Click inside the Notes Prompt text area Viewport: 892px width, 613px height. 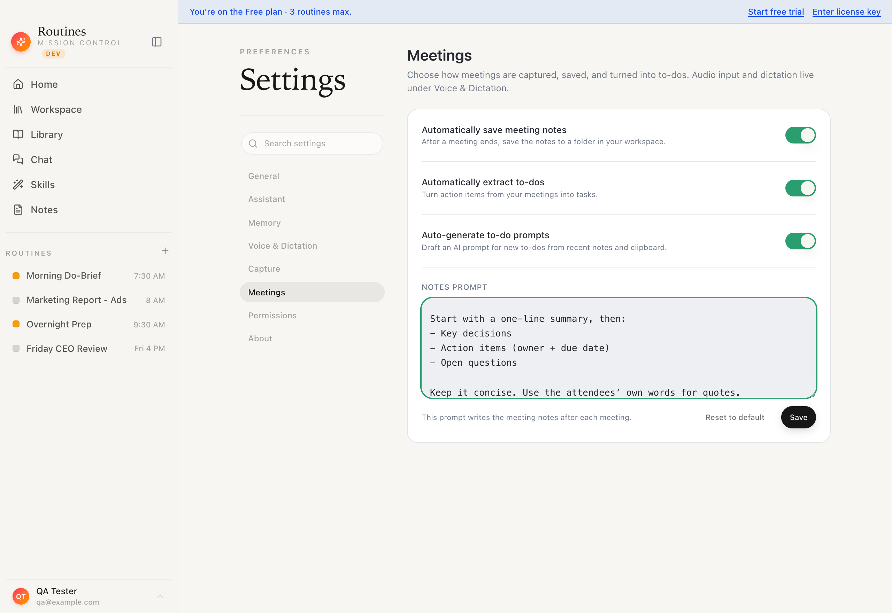coord(618,348)
